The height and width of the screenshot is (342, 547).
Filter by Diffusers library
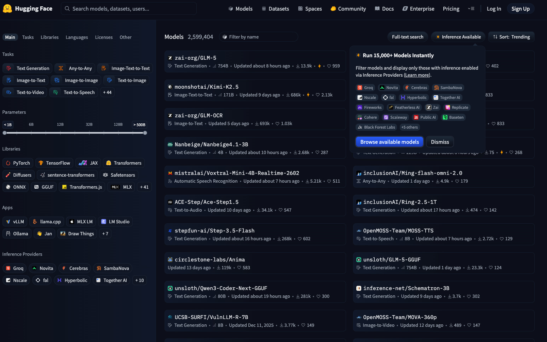coord(18,175)
